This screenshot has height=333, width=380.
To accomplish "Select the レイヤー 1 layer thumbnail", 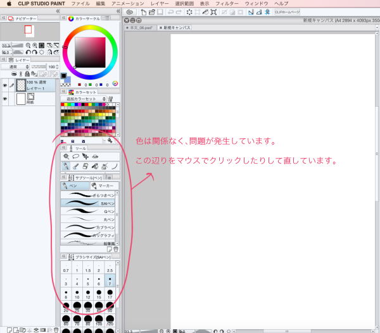I will pos(21,85).
